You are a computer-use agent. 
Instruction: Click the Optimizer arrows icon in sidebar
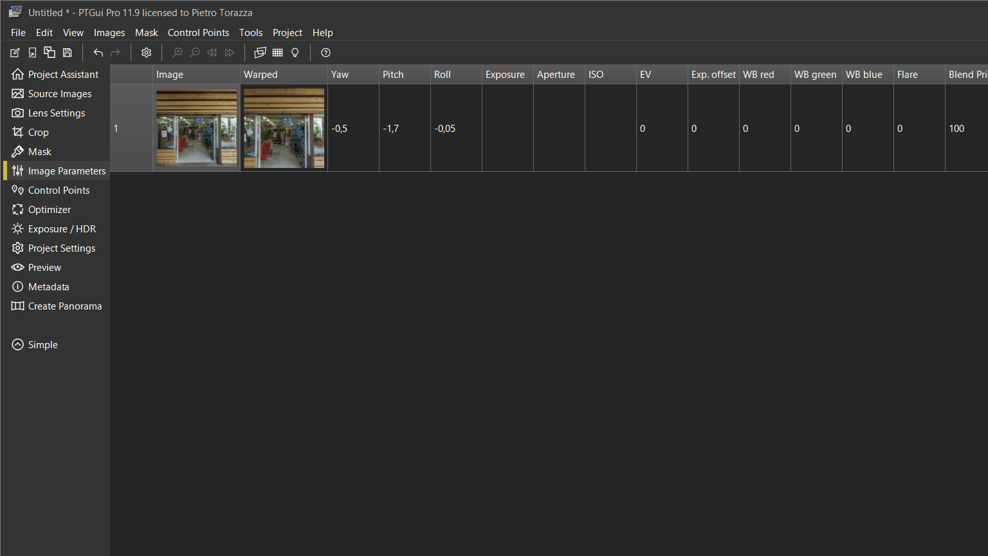[x=17, y=209]
